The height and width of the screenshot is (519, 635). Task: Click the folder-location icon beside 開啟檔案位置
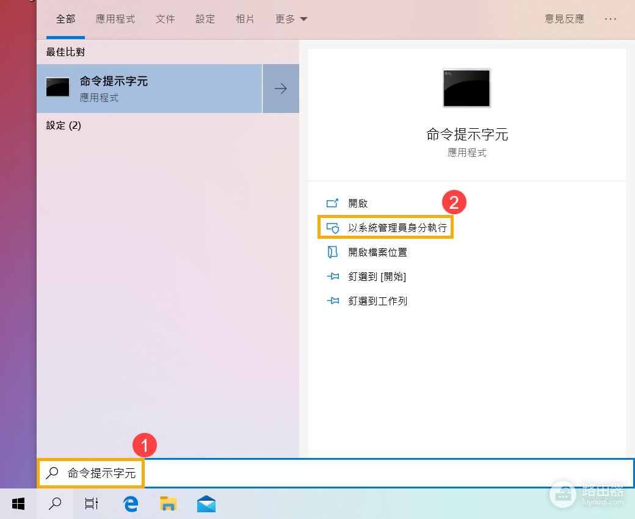333,252
